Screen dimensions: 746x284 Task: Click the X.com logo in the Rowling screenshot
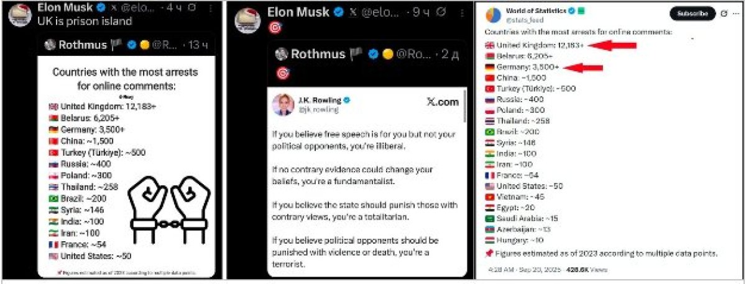point(443,102)
